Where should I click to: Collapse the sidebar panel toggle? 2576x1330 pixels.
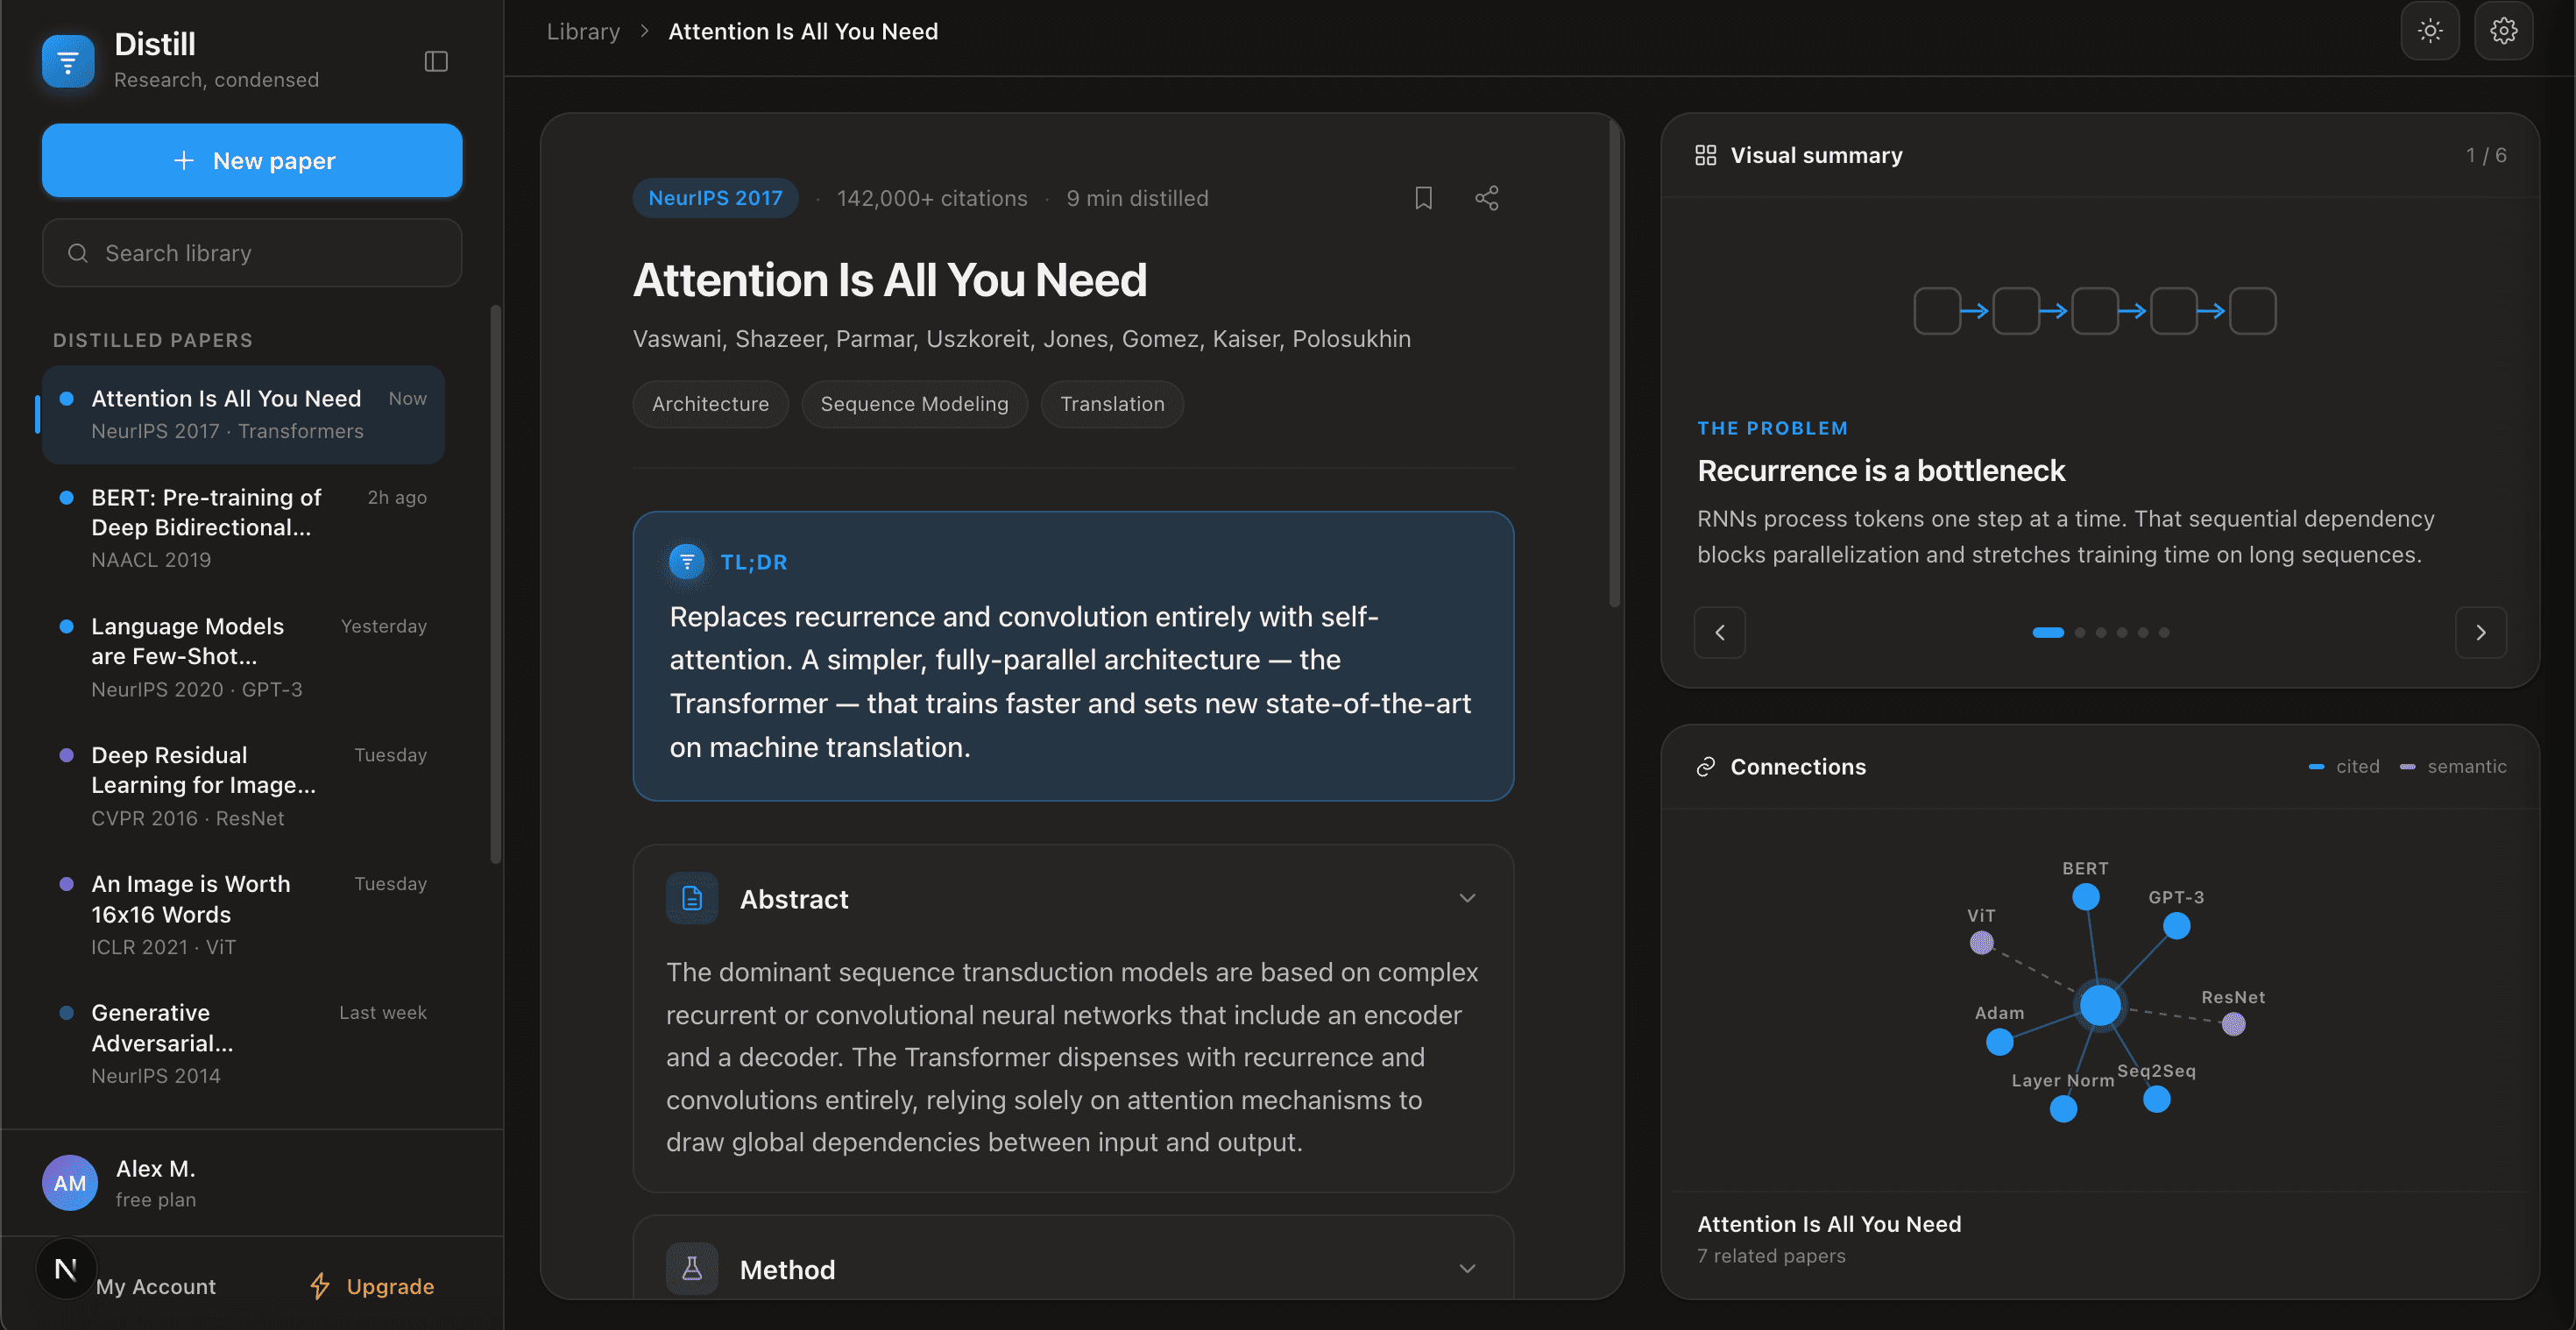[436, 62]
